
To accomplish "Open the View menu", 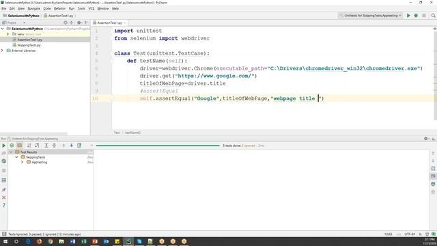I will tap(21, 9).
